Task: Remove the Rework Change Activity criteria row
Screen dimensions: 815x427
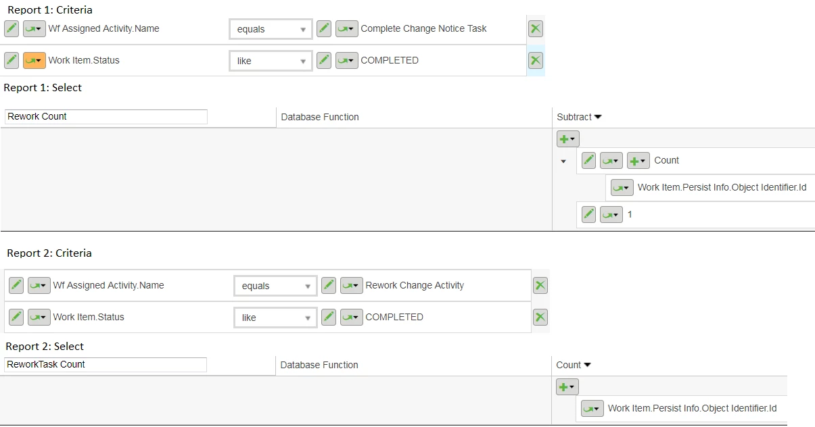Action: pyautogui.click(x=540, y=285)
